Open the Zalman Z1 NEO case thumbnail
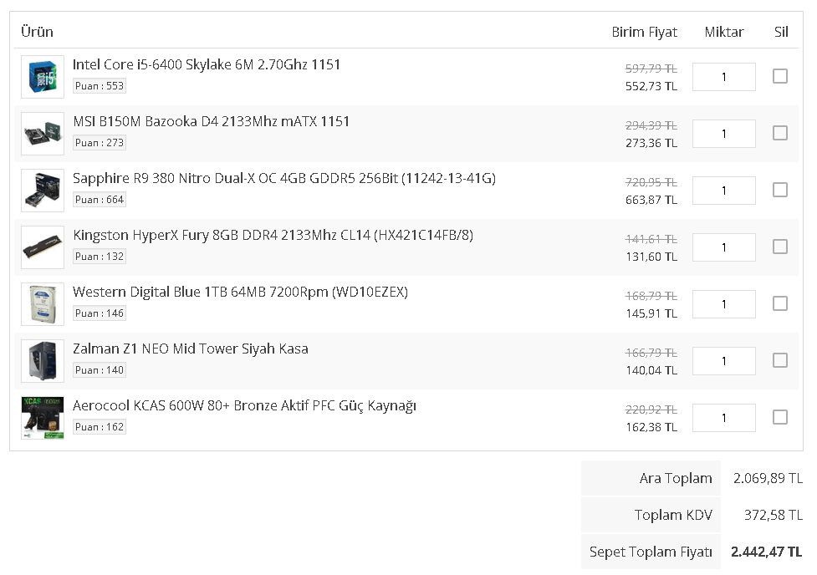This screenshot has height=575, width=817. coord(43,360)
